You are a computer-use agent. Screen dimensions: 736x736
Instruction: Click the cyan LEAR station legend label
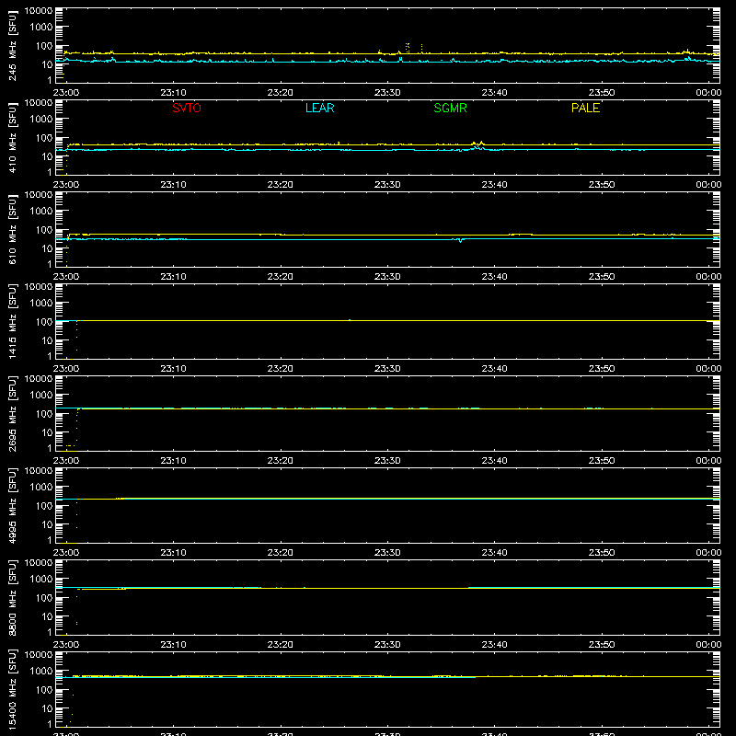(319, 108)
